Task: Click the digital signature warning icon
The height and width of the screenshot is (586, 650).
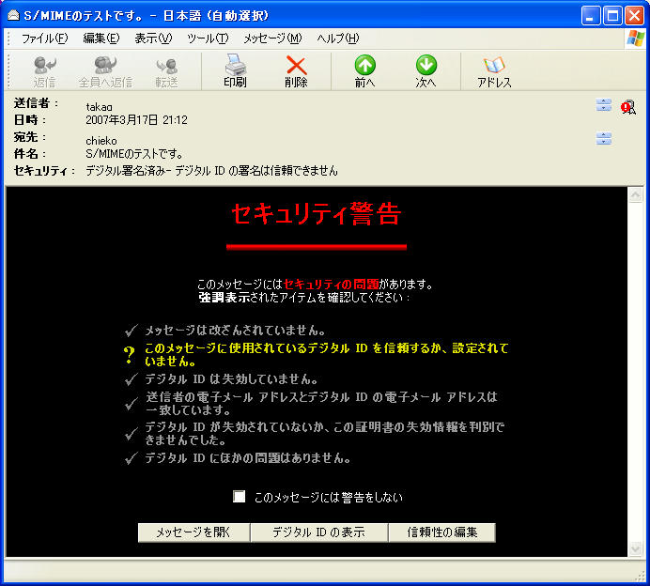Action: 628,107
